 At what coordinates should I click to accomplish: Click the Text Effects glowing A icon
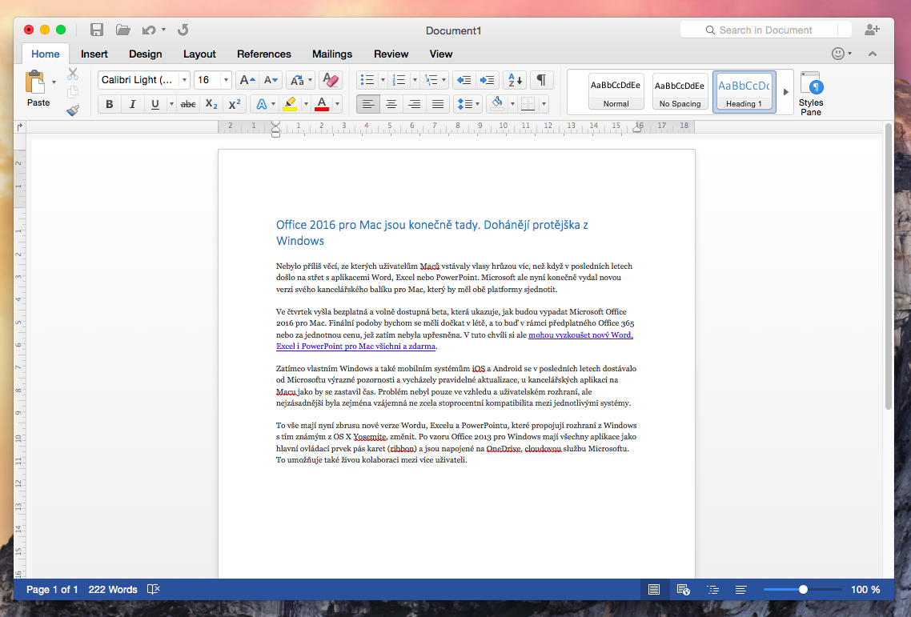pyautogui.click(x=262, y=104)
